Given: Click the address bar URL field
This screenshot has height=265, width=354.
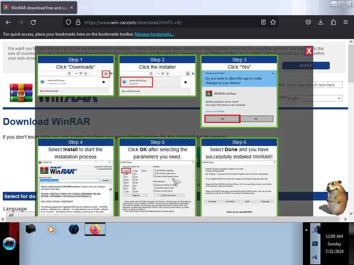Looking at the screenshot, I should pyautogui.click(x=171, y=22).
